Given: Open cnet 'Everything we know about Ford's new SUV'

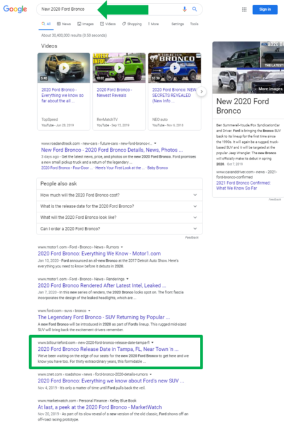Looking at the screenshot, I should pos(110,381).
